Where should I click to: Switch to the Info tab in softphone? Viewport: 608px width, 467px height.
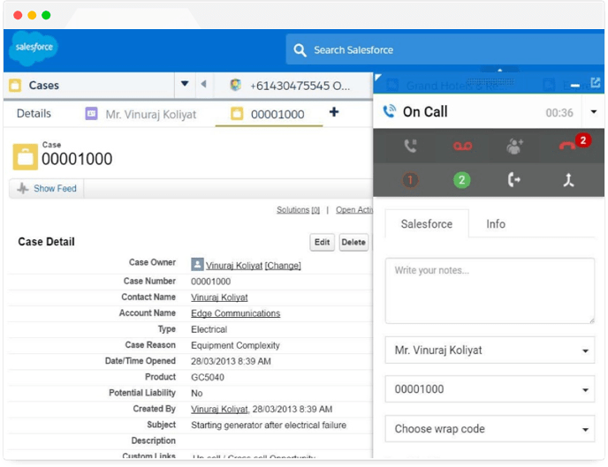click(x=496, y=224)
